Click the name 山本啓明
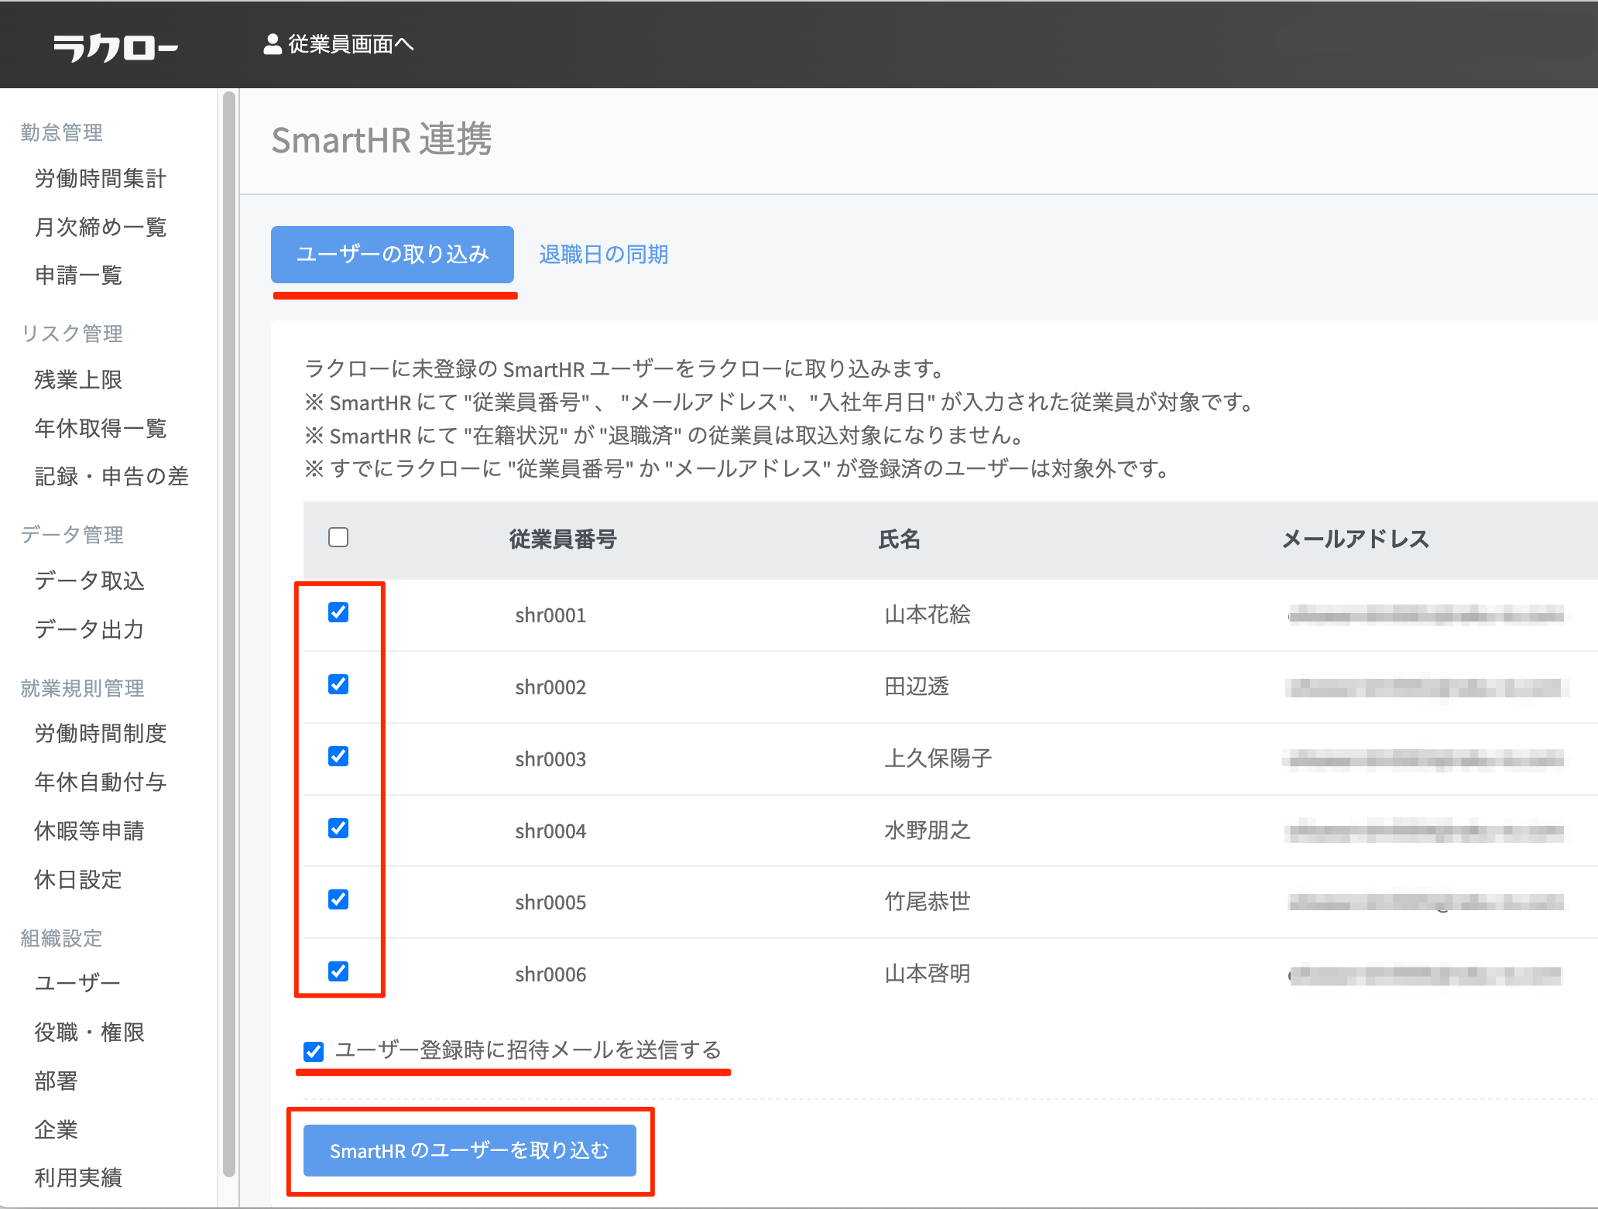 pyautogui.click(x=928, y=974)
